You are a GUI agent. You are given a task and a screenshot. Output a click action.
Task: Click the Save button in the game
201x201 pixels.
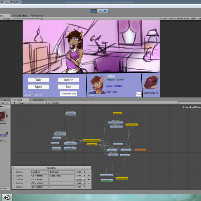[x=138, y=94]
